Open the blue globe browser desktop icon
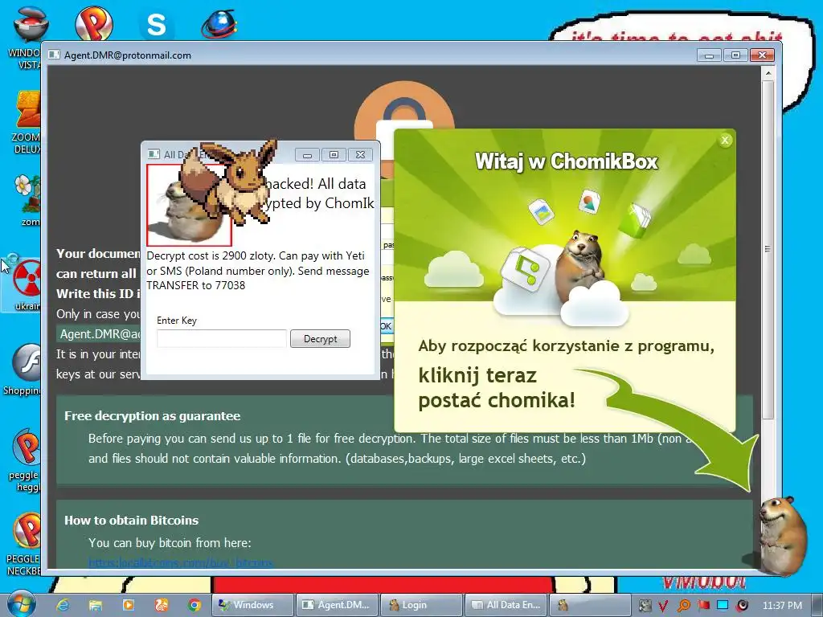823x617 pixels. tap(219, 23)
